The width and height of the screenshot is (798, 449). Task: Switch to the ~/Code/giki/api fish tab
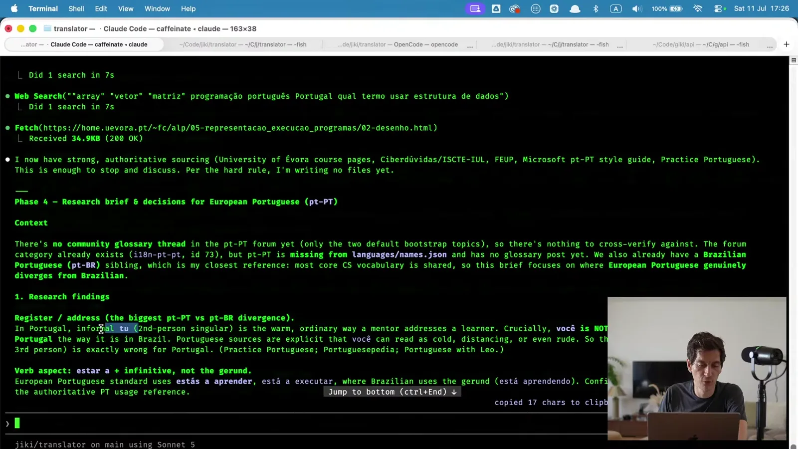click(x=701, y=44)
